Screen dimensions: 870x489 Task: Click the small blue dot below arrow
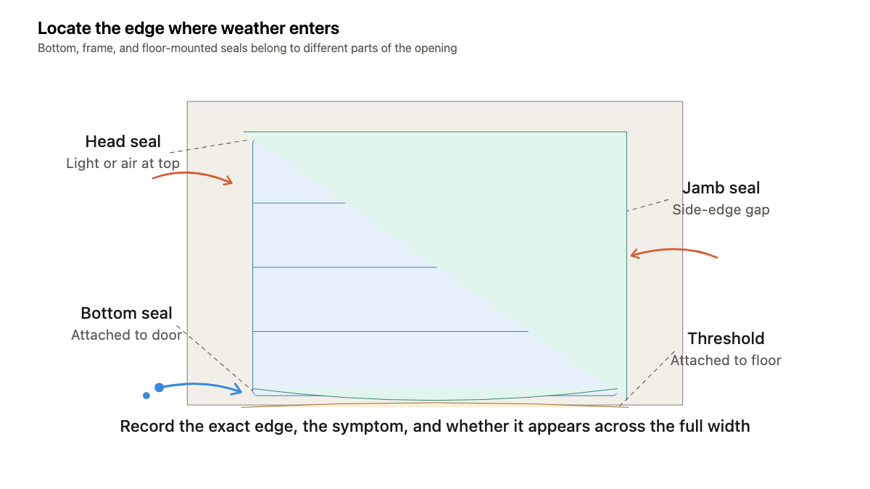pos(146,396)
